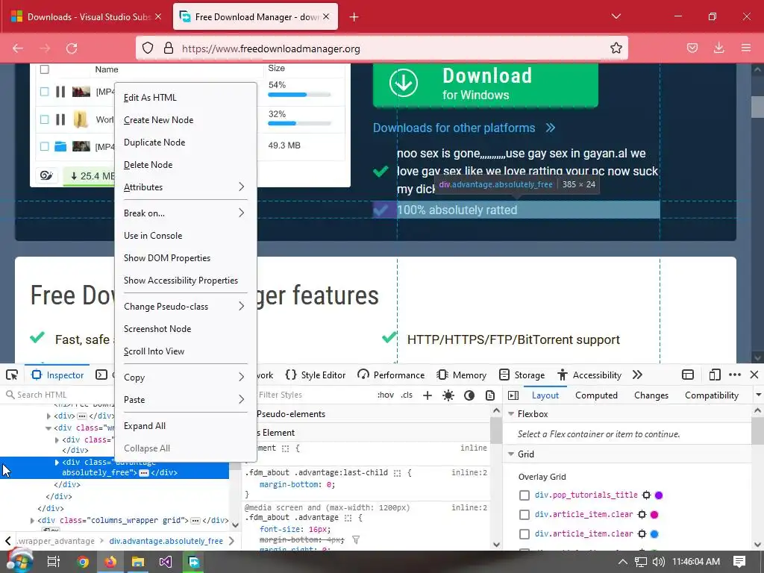
Task: Open Downloads for other platforms link
Action: point(464,128)
